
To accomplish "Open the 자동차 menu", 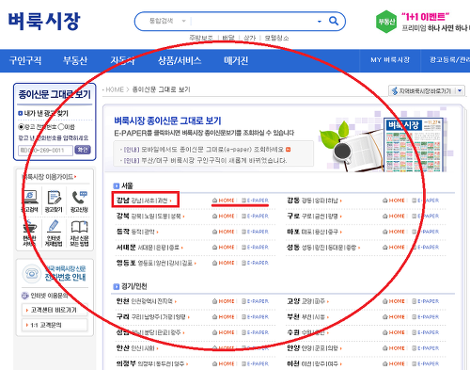I will (x=122, y=60).
